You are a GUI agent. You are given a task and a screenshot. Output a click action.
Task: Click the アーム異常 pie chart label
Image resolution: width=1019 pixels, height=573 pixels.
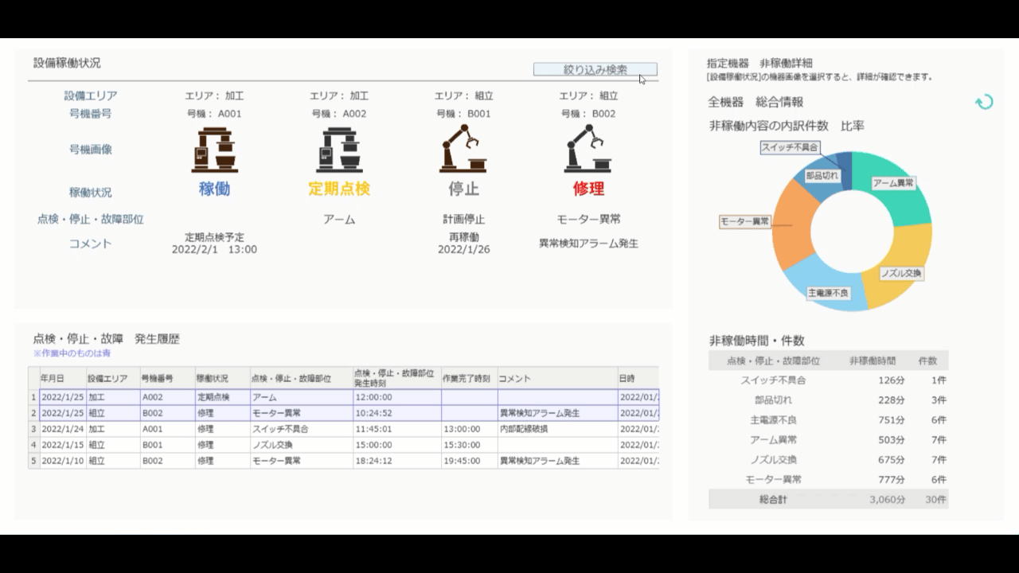892,183
